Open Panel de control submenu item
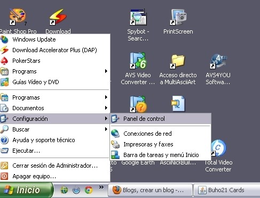The width and height of the screenshot is (260, 198). click(x=161, y=119)
